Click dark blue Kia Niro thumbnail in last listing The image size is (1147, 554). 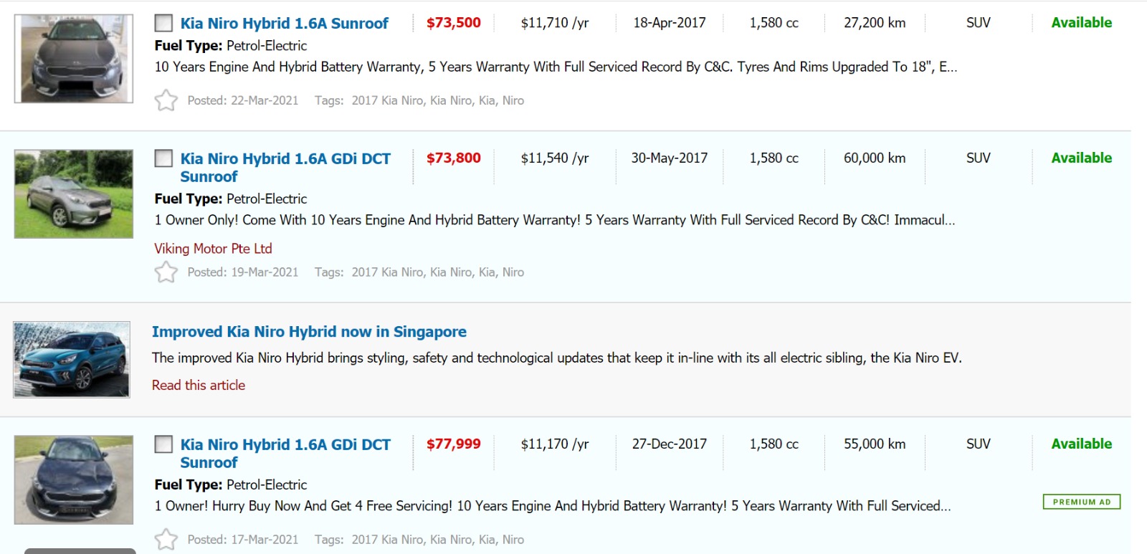pos(74,479)
